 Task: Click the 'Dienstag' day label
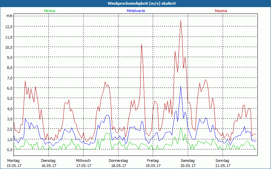click(x=48, y=161)
